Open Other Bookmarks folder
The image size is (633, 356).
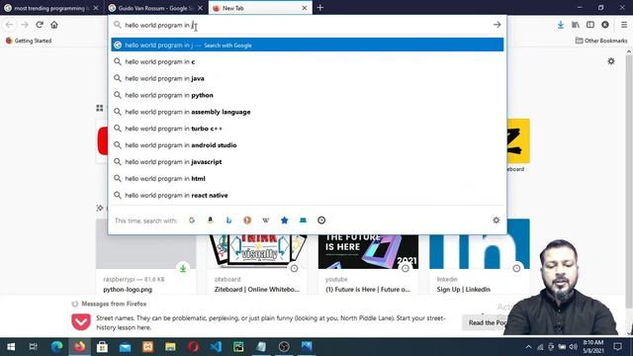601,41
